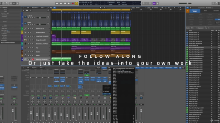Click the duplicate track icon in the track header

27,11
